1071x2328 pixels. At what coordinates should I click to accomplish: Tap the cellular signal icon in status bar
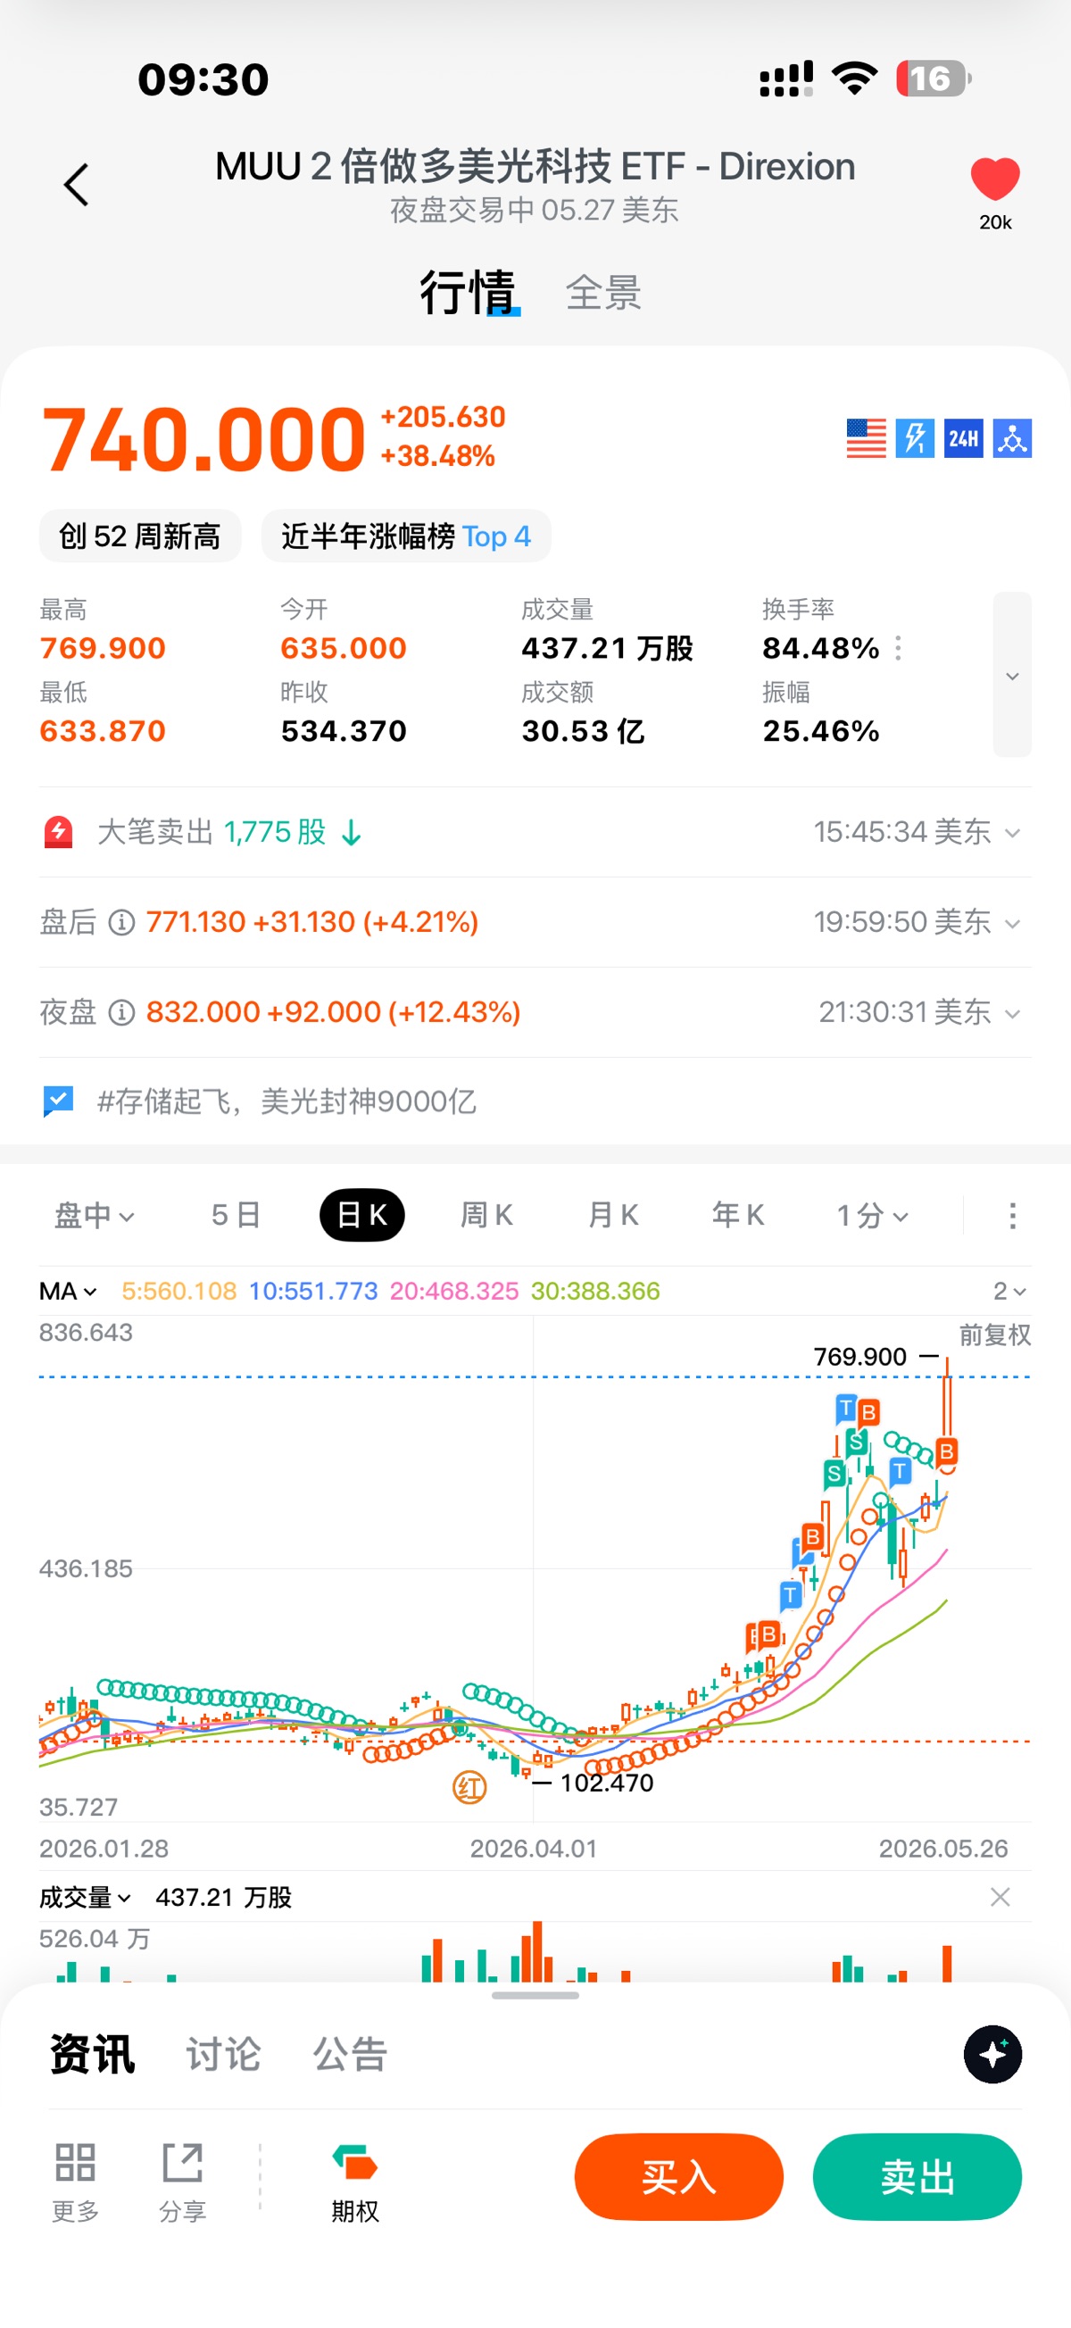[786, 79]
